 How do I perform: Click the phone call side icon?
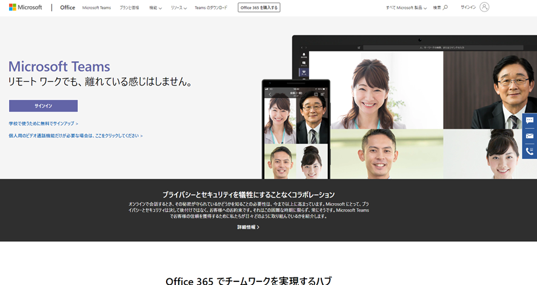(x=530, y=151)
